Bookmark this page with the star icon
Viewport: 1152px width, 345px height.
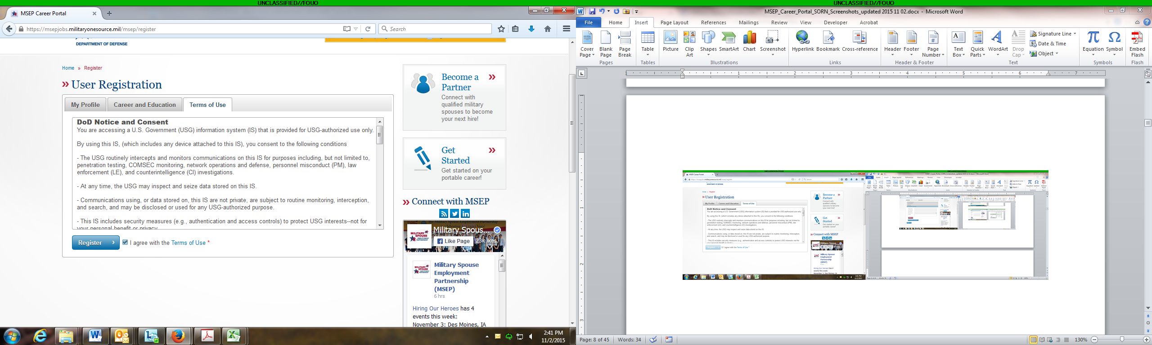pos(501,29)
